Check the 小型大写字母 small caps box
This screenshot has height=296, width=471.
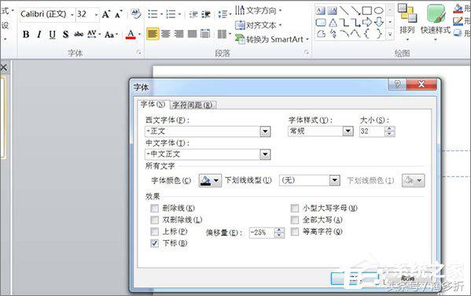pyautogui.click(x=295, y=208)
